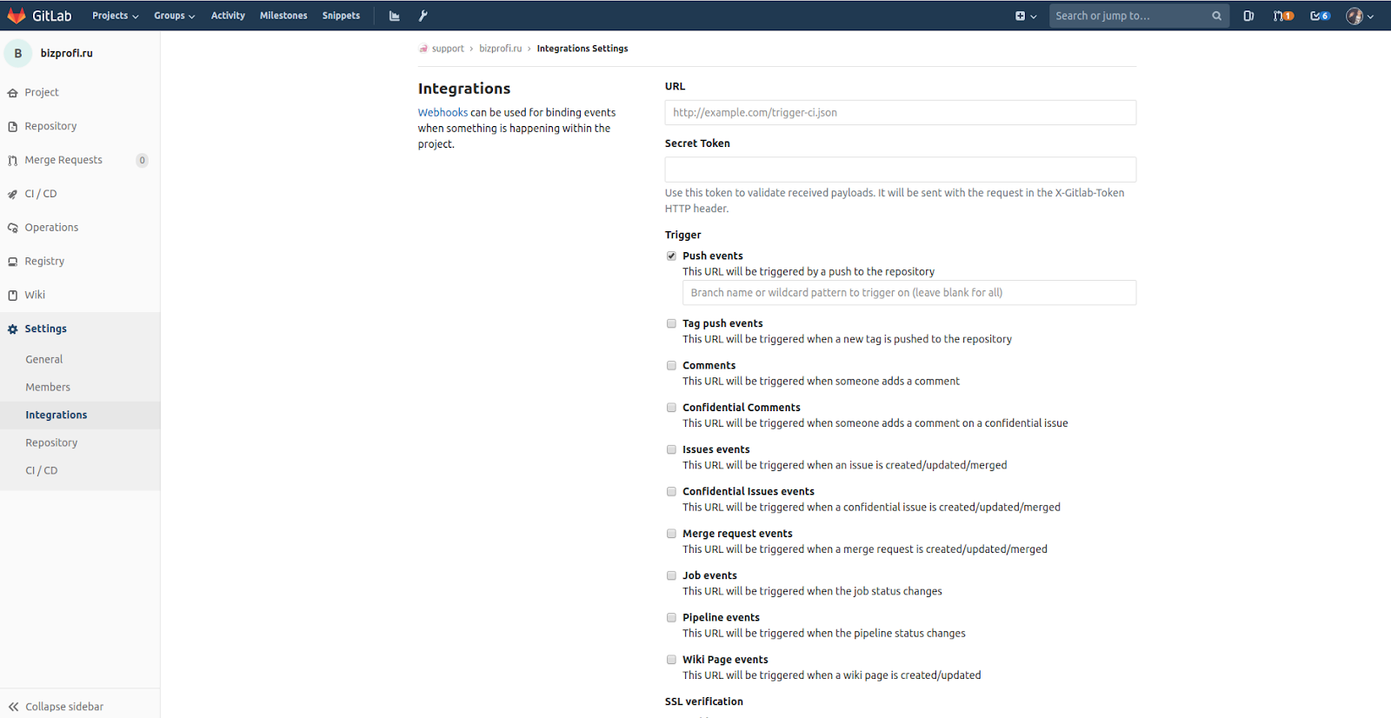This screenshot has height=718, width=1391.
Task: Click the webhook URL input field
Action: (x=900, y=112)
